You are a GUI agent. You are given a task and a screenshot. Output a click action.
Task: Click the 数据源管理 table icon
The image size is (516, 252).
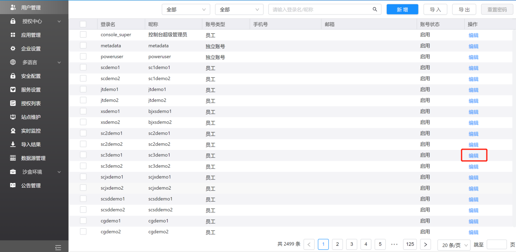tap(13, 158)
